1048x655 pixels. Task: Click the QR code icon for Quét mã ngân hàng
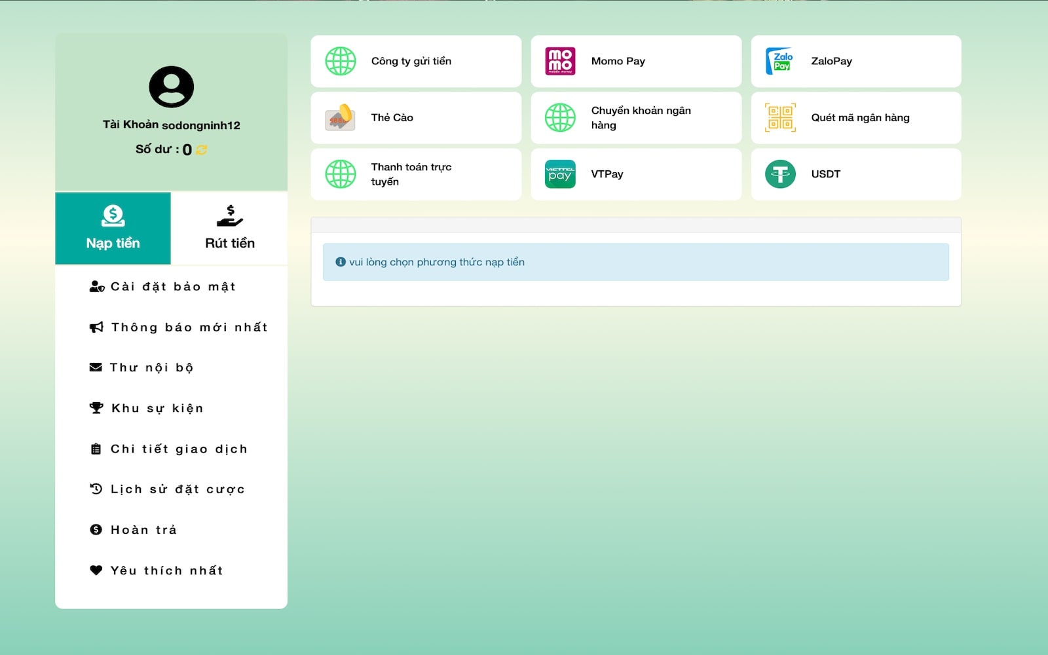tap(780, 117)
